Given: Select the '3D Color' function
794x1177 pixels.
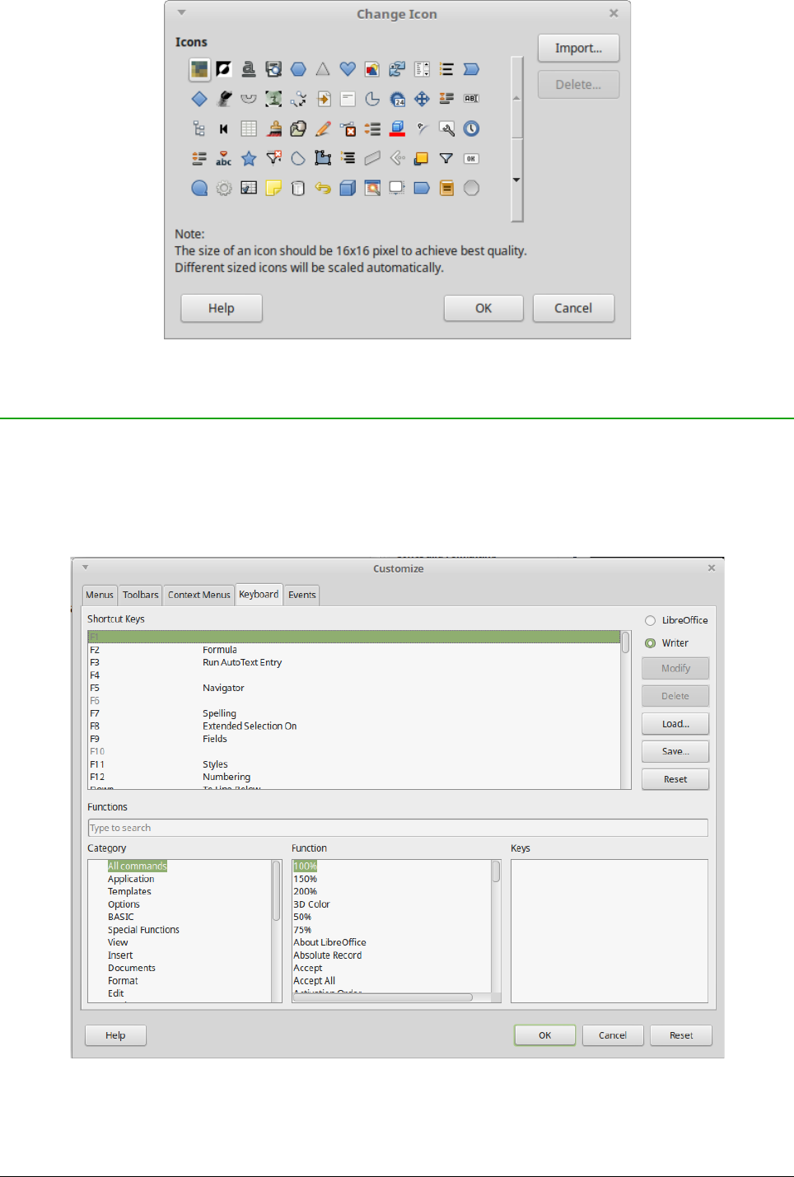Looking at the screenshot, I should 311,904.
